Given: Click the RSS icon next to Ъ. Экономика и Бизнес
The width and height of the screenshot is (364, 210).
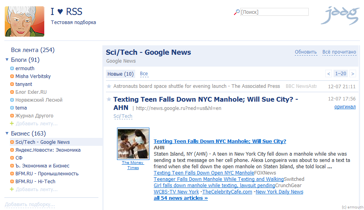Looking at the screenshot, I should (x=12, y=165).
